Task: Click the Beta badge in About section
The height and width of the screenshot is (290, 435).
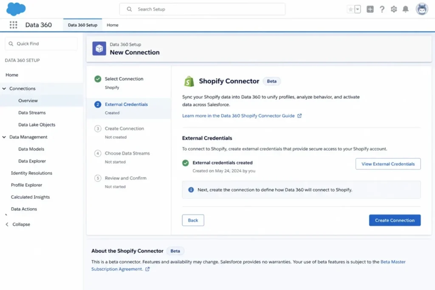Action: tap(175, 251)
